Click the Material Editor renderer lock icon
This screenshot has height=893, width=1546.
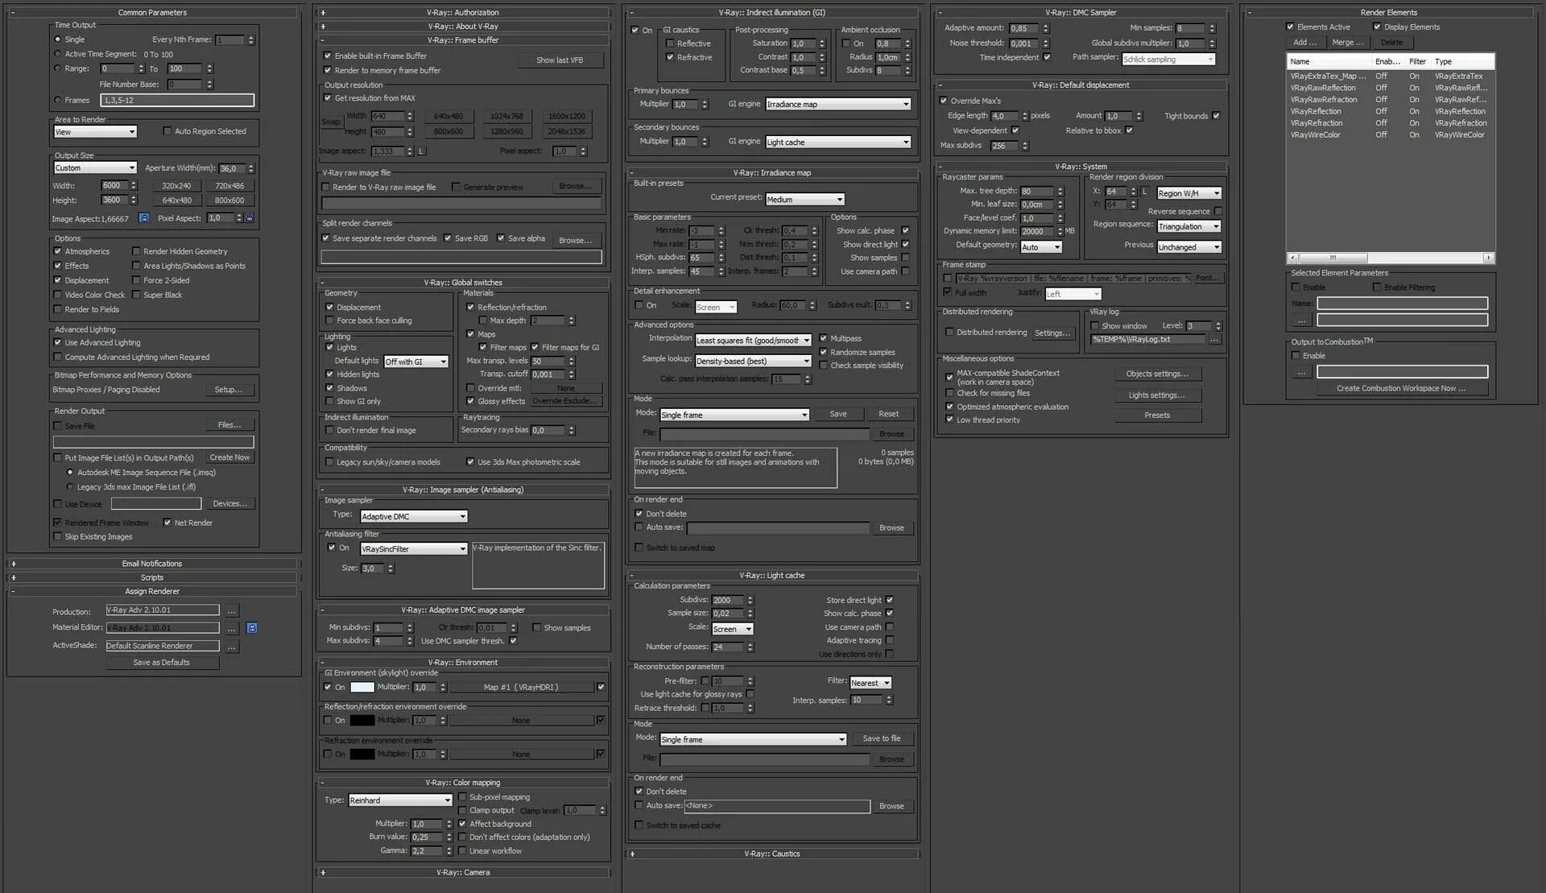(x=252, y=628)
